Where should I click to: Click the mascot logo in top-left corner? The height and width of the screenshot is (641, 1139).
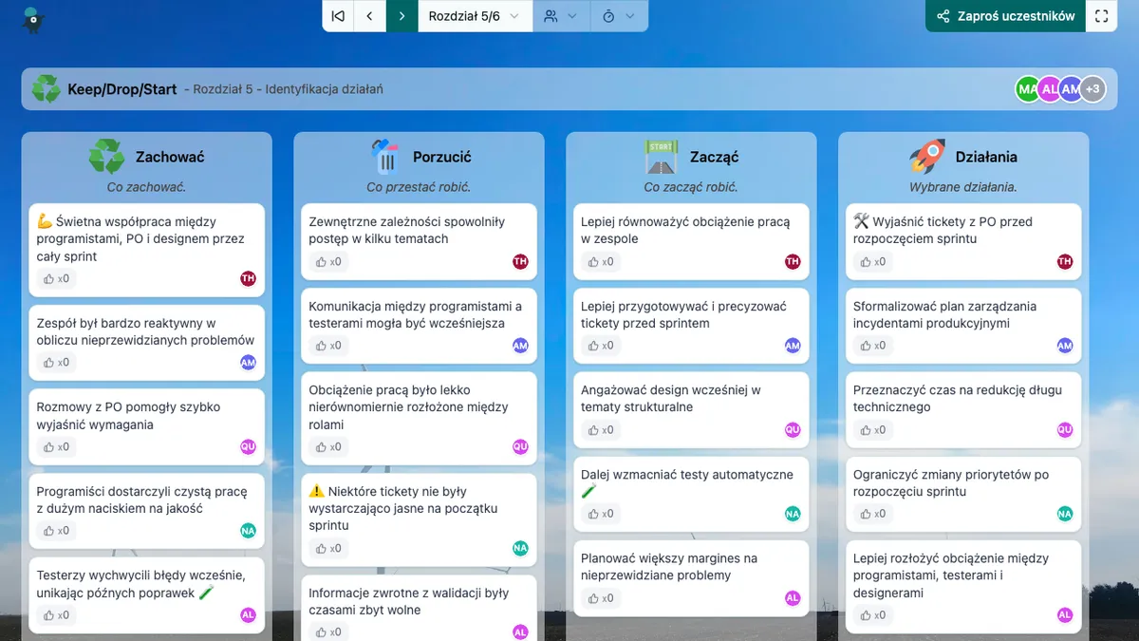(32, 19)
